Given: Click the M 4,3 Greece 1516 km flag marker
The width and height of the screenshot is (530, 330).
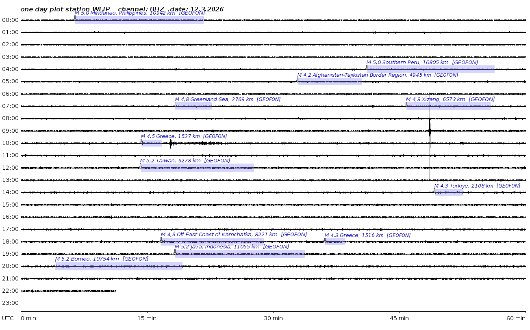Looking at the screenshot, I should coord(325,240).
